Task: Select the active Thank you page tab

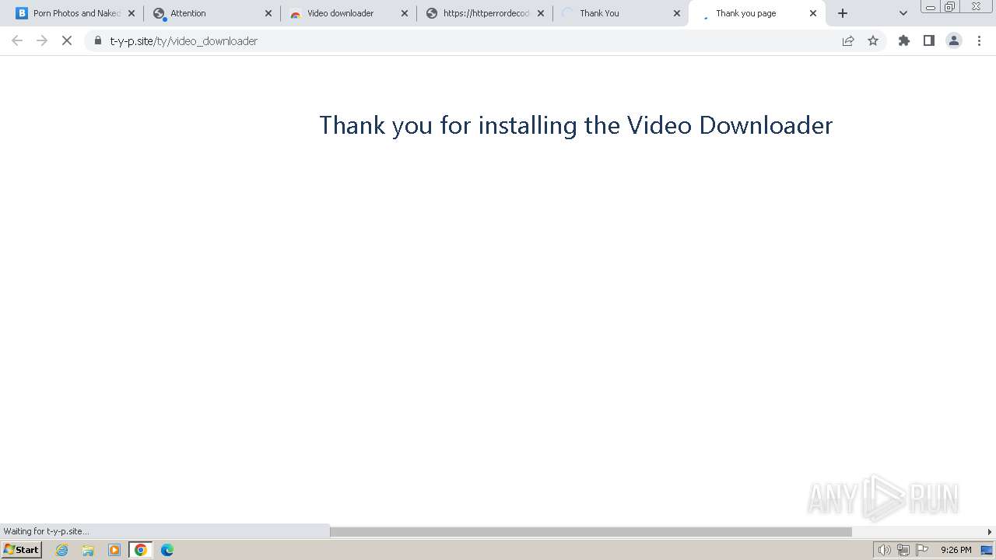Action: coord(756,13)
